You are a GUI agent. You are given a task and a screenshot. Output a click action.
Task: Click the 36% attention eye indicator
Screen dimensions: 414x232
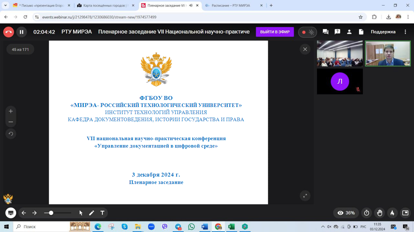[x=346, y=213]
